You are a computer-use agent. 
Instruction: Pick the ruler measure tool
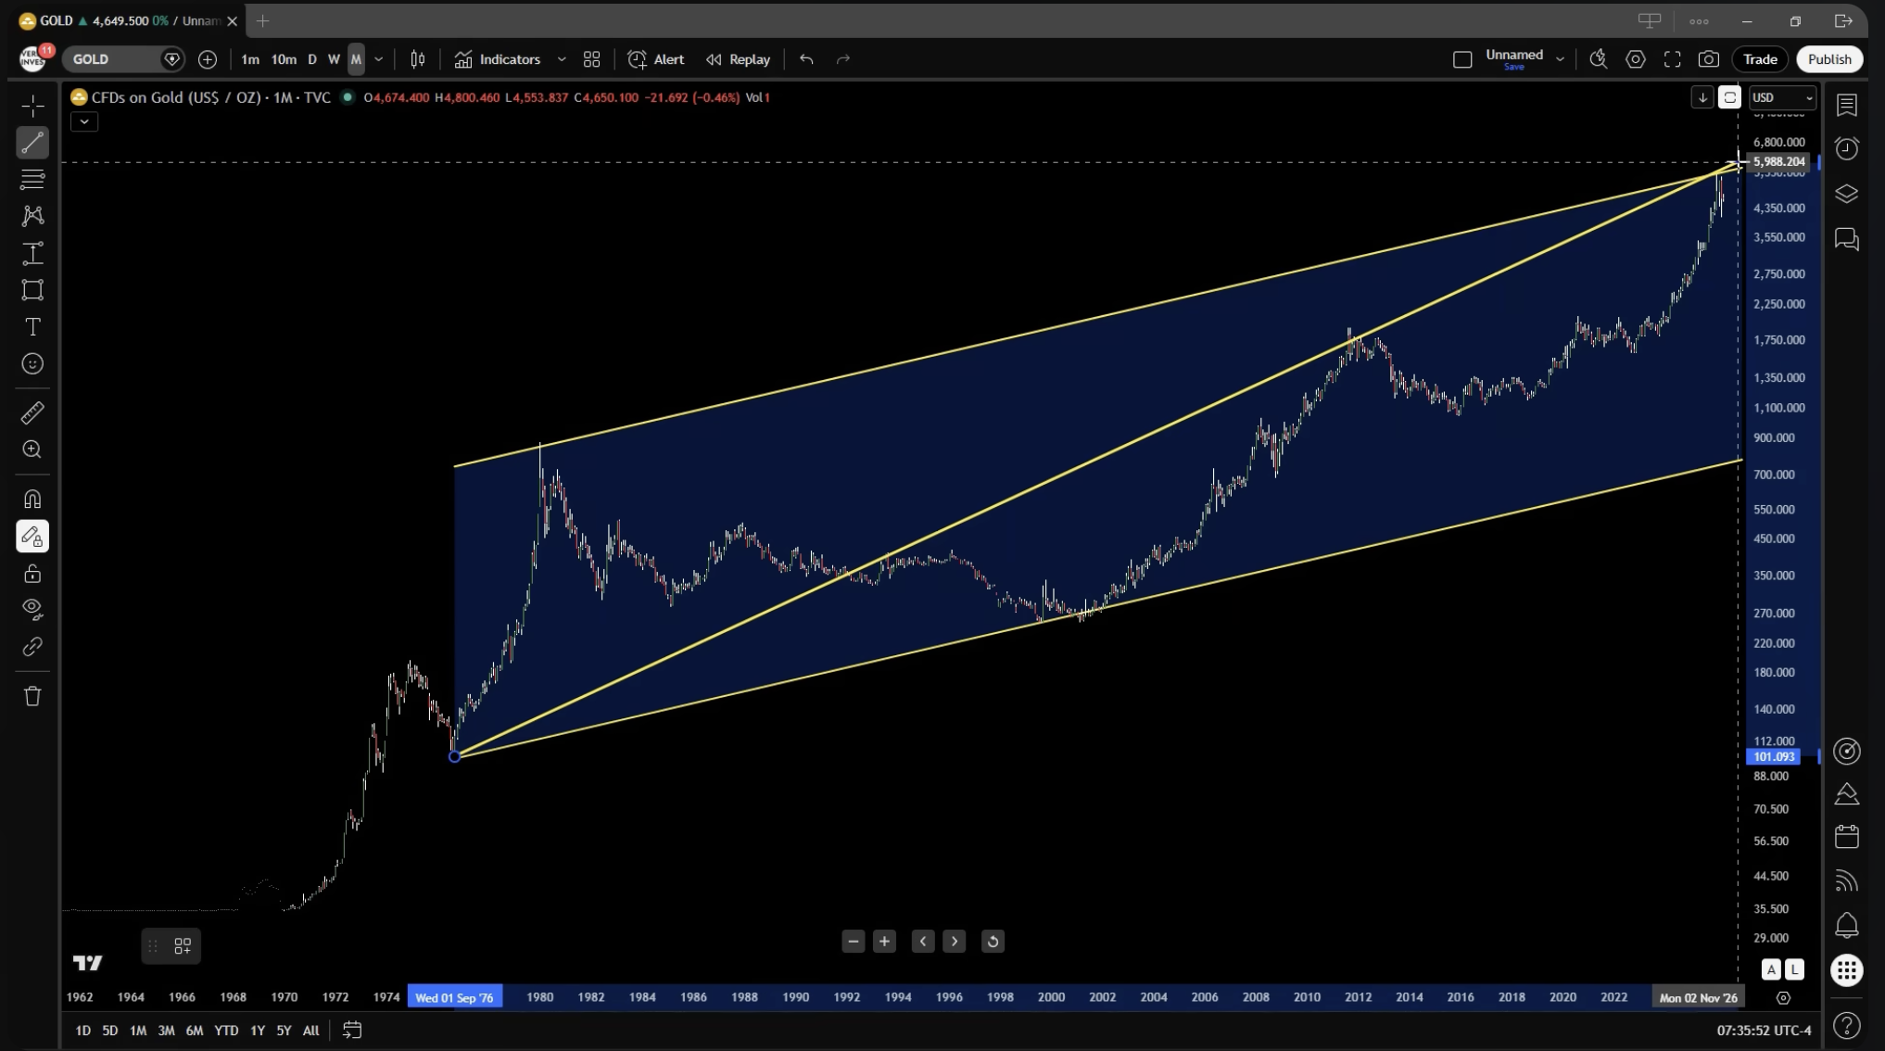tap(32, 413)
